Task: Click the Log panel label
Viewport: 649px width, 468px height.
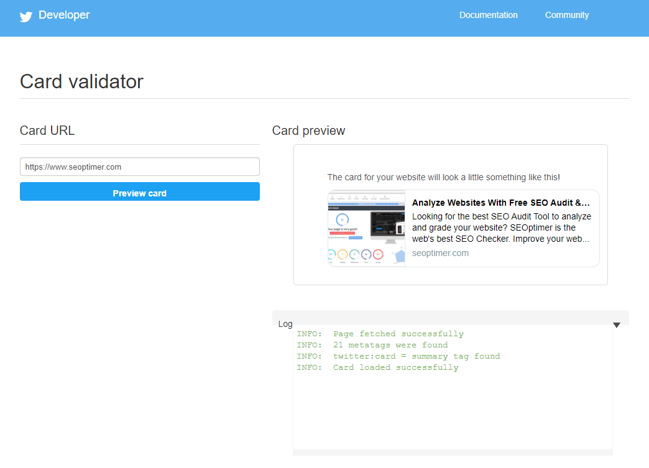Action: tap(285, 324)
